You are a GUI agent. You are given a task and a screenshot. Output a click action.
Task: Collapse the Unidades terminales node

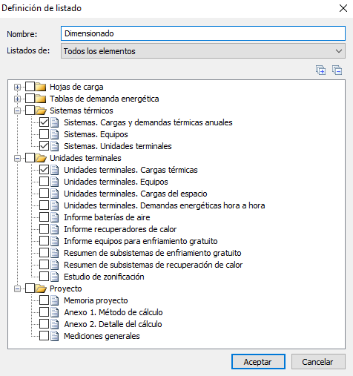click(17, 158)
